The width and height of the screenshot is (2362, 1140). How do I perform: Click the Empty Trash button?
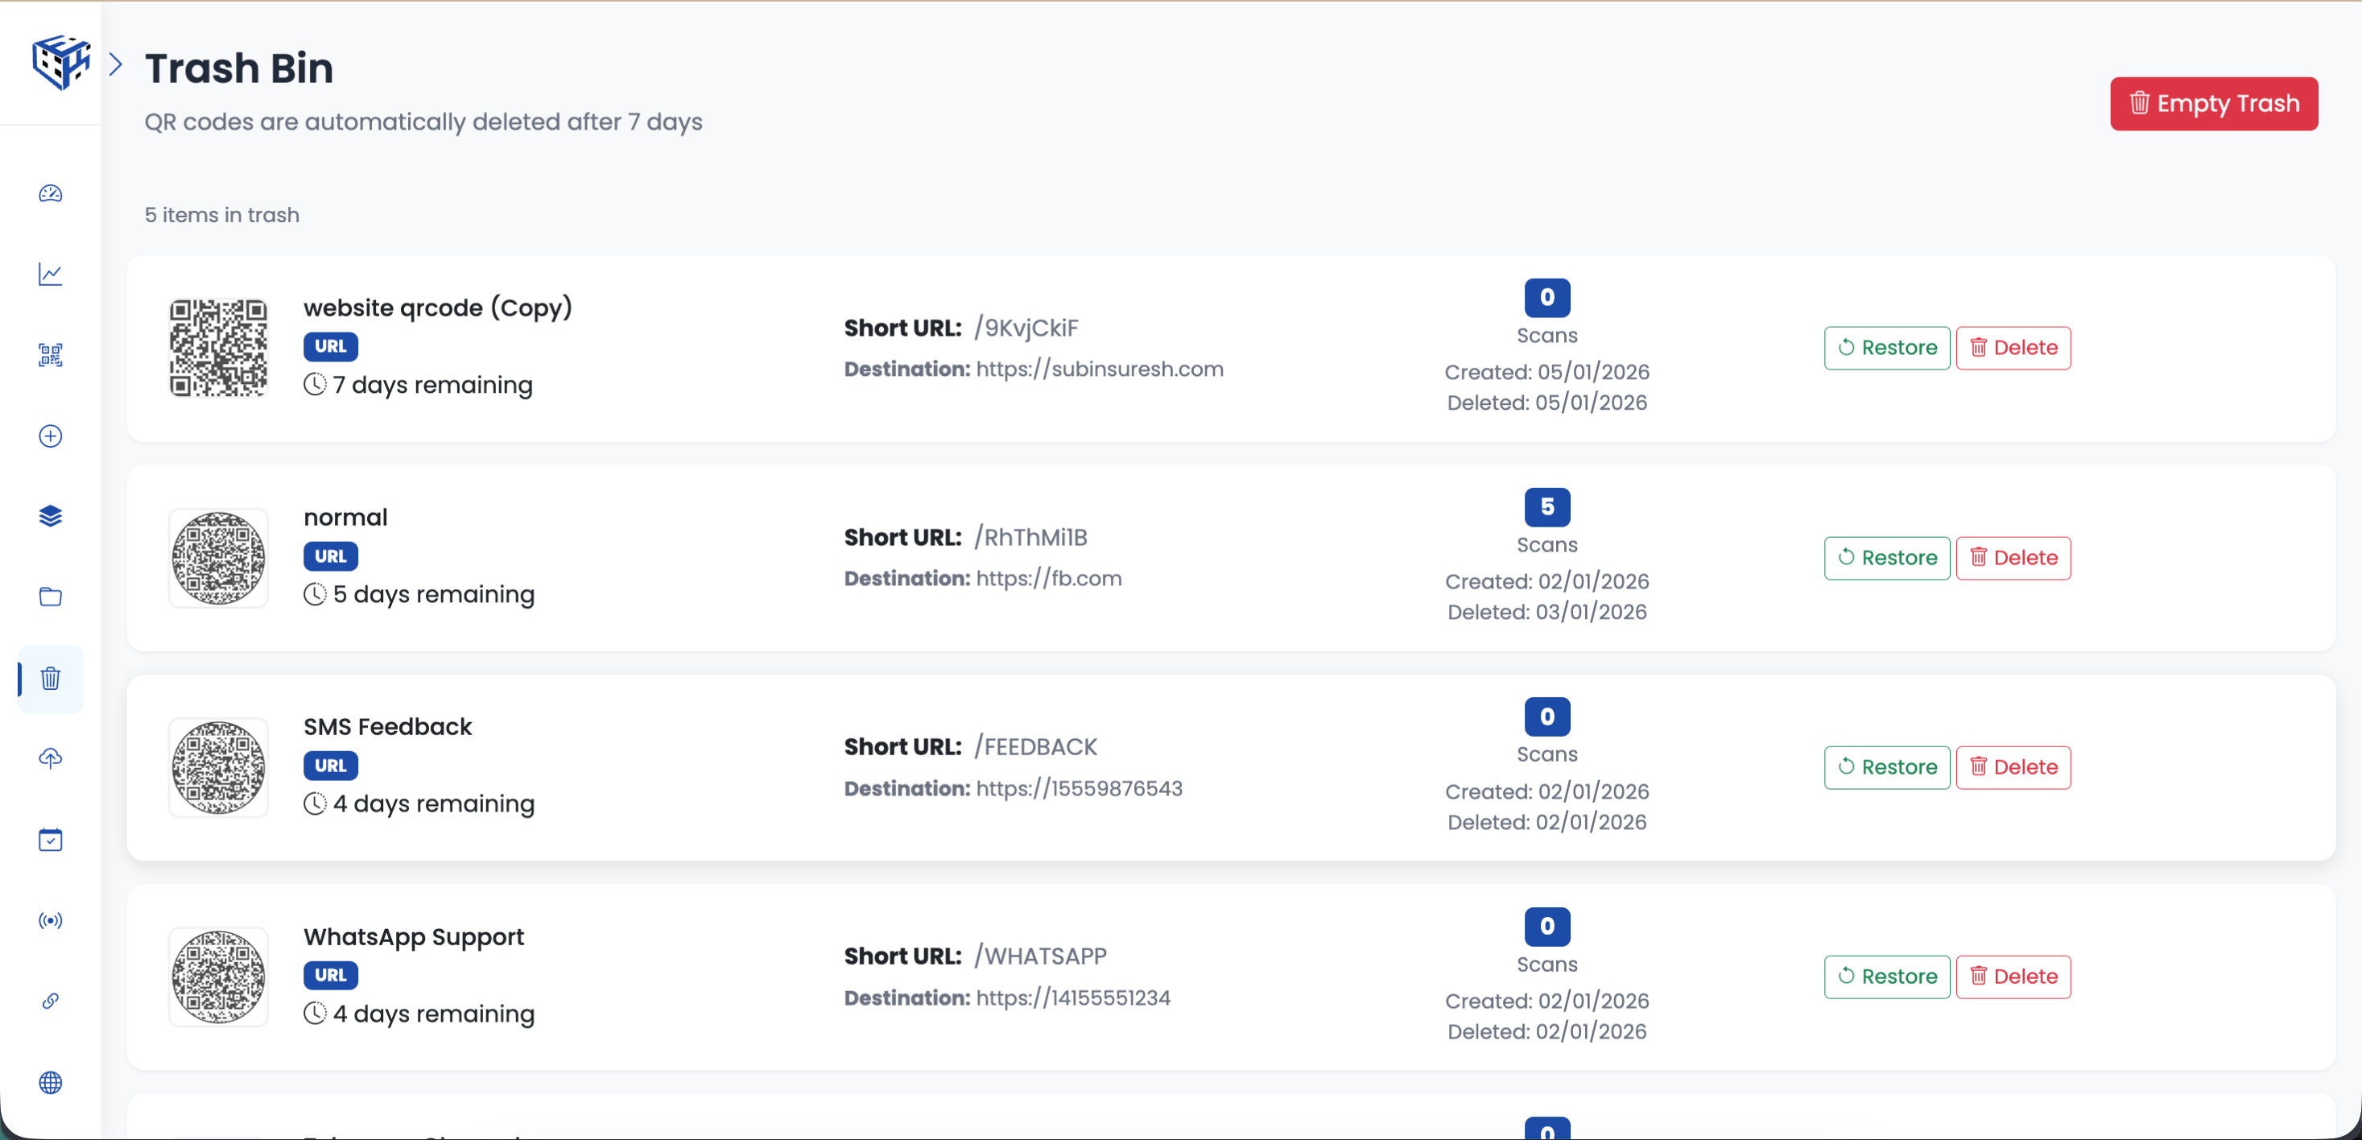[2212, 104]
